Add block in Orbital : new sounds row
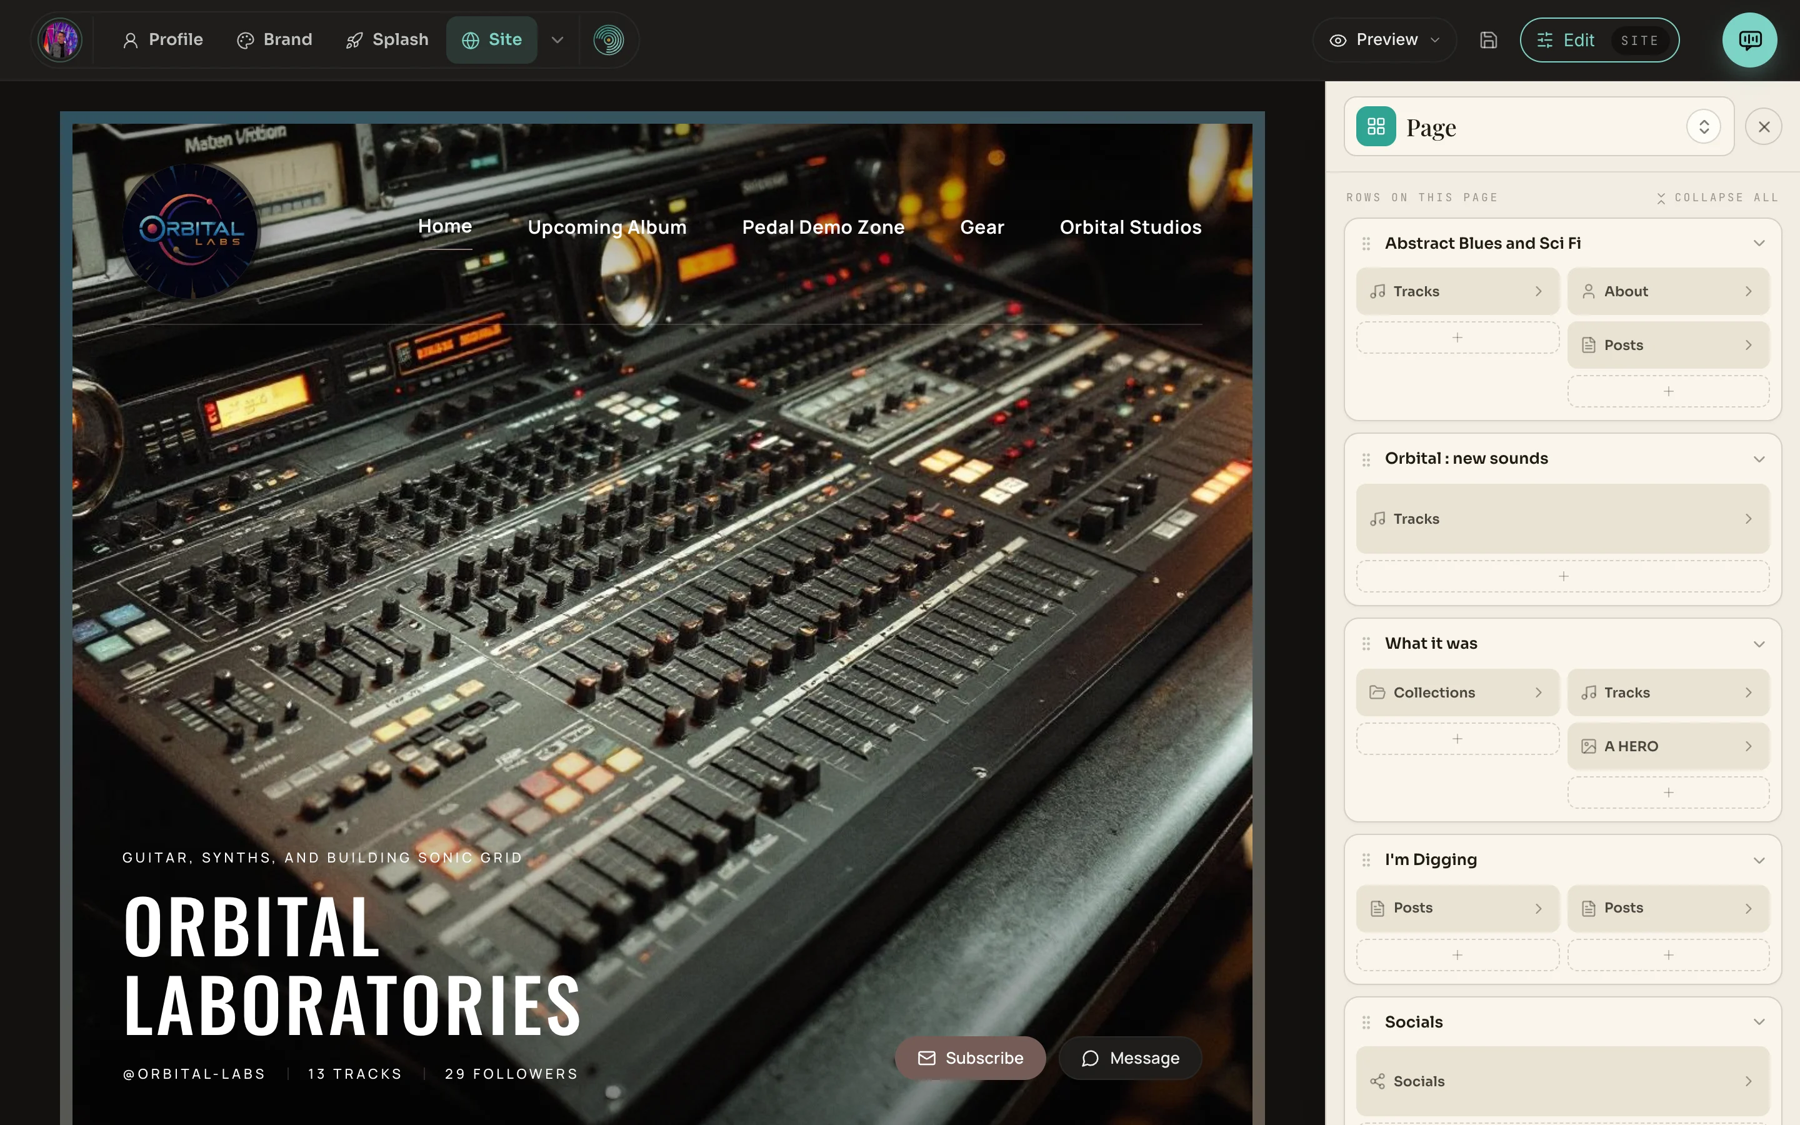The image size is (1800, 1125). pos(1562,577)
